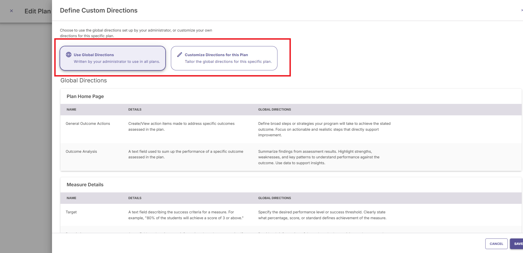
Task: Click GLOBAL DIRECTIONS header in Plan Home Page table
Action: click(274, 109)
